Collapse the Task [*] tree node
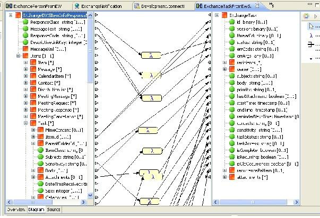This screenshot has height=218, width=320. (26, 123)
